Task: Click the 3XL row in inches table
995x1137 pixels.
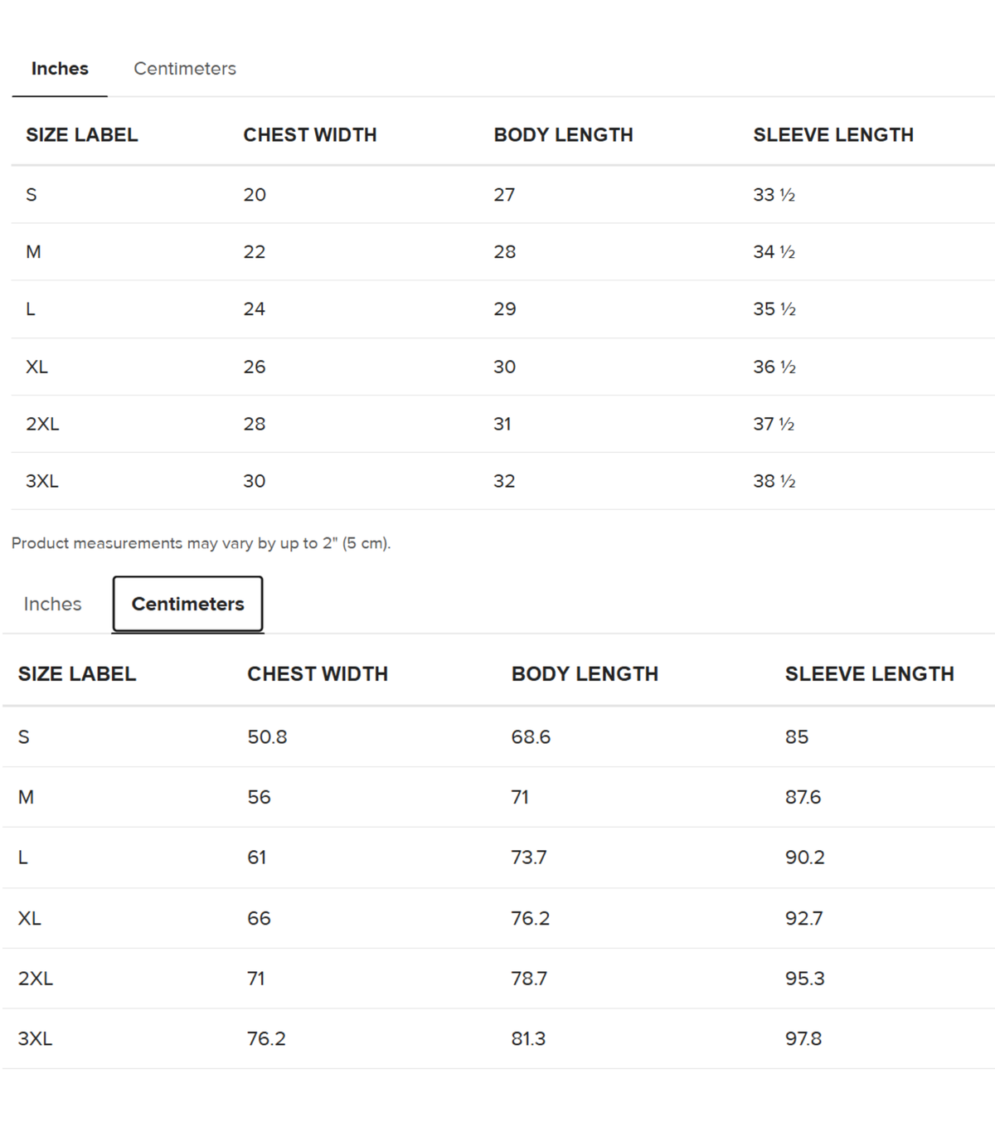Action: [503, 481]
